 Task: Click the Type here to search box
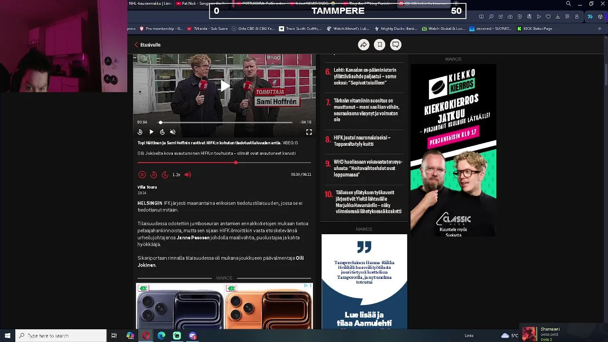pyautogui.click(x=61, y=335)
